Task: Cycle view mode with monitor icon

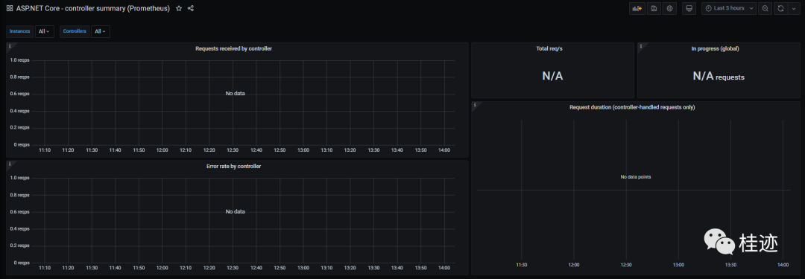Action: pyautogui.click(x=689, y=8)
